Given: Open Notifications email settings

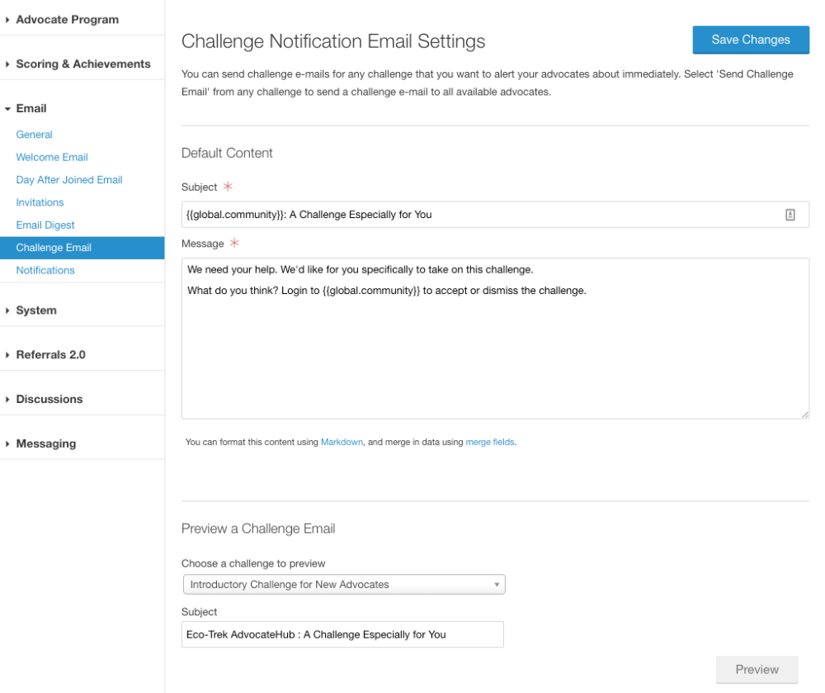Looking at the screenshot, I should pos(45,270).
